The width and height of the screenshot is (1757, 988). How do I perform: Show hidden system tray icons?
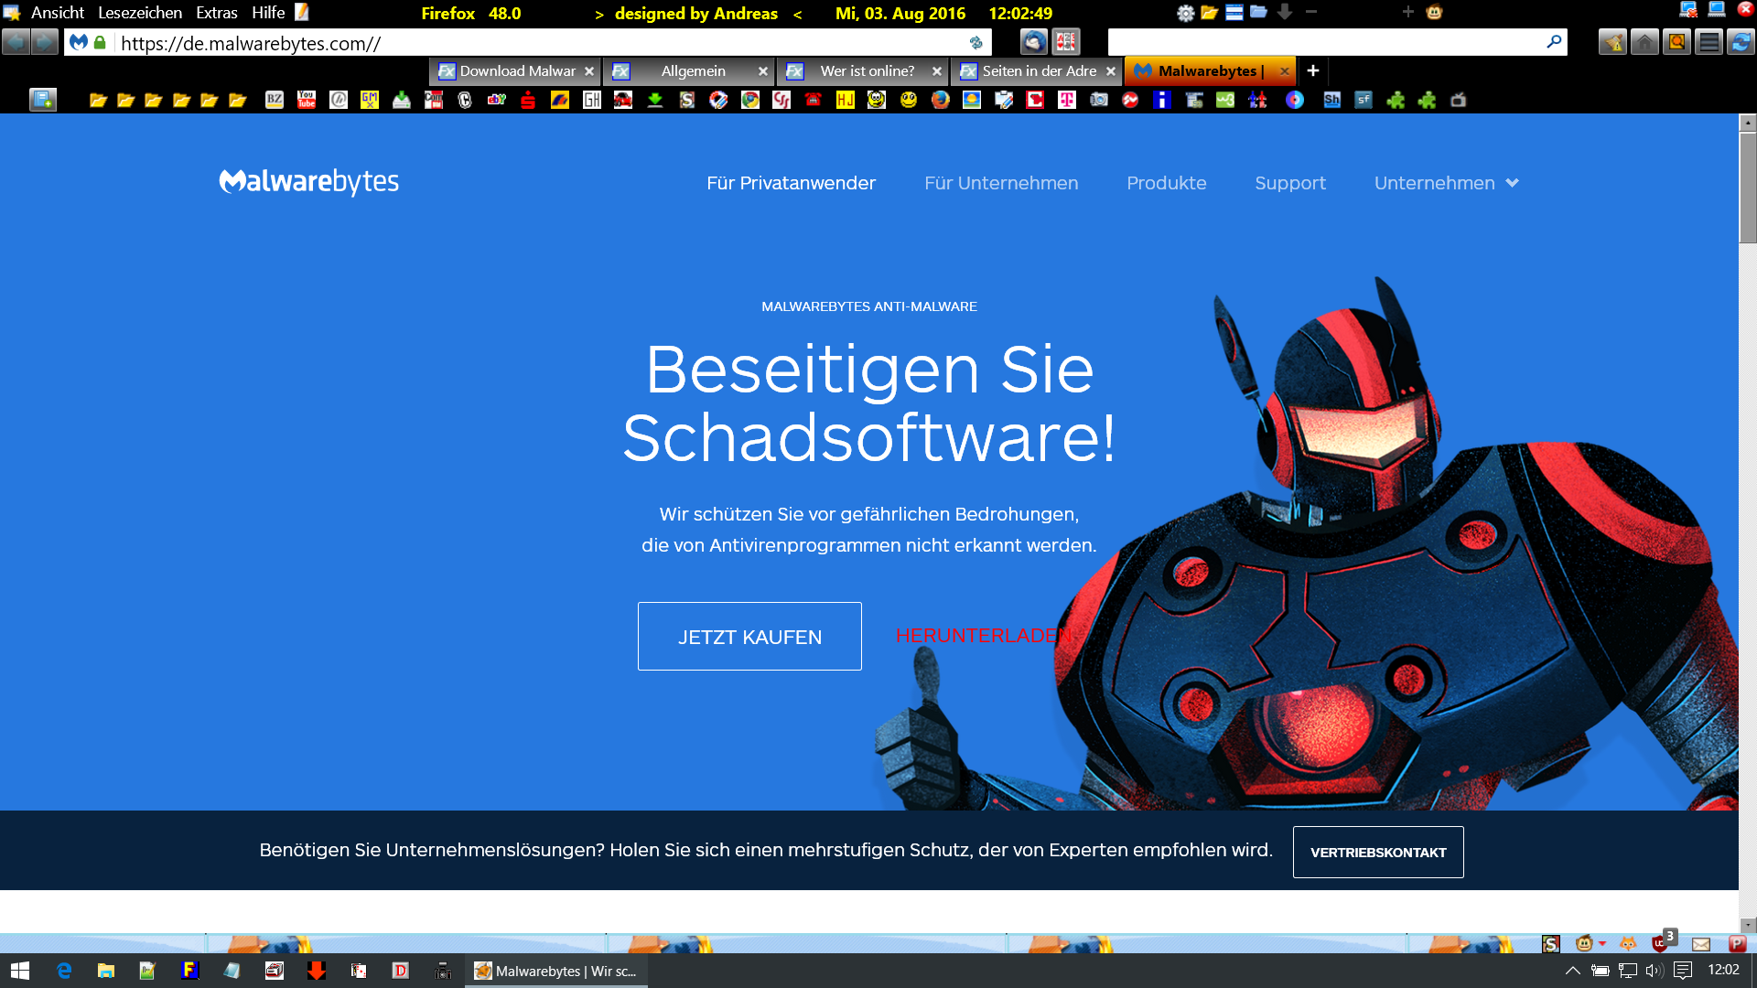point(1572,971)
